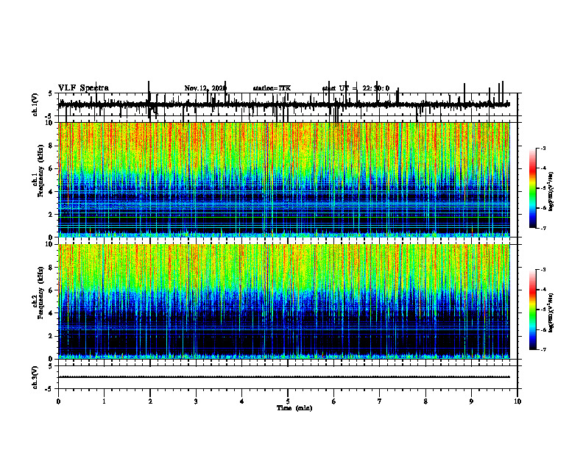
Task: Click the "ch.1(V)" waveform axis label
Action: point(35,104)
